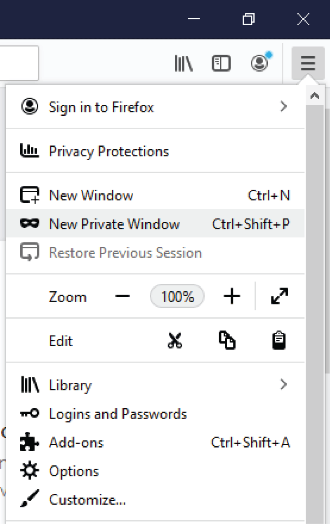Cut using the scissors icon
330x524 pixels.
pyautogui.click(x=175, y=341)
